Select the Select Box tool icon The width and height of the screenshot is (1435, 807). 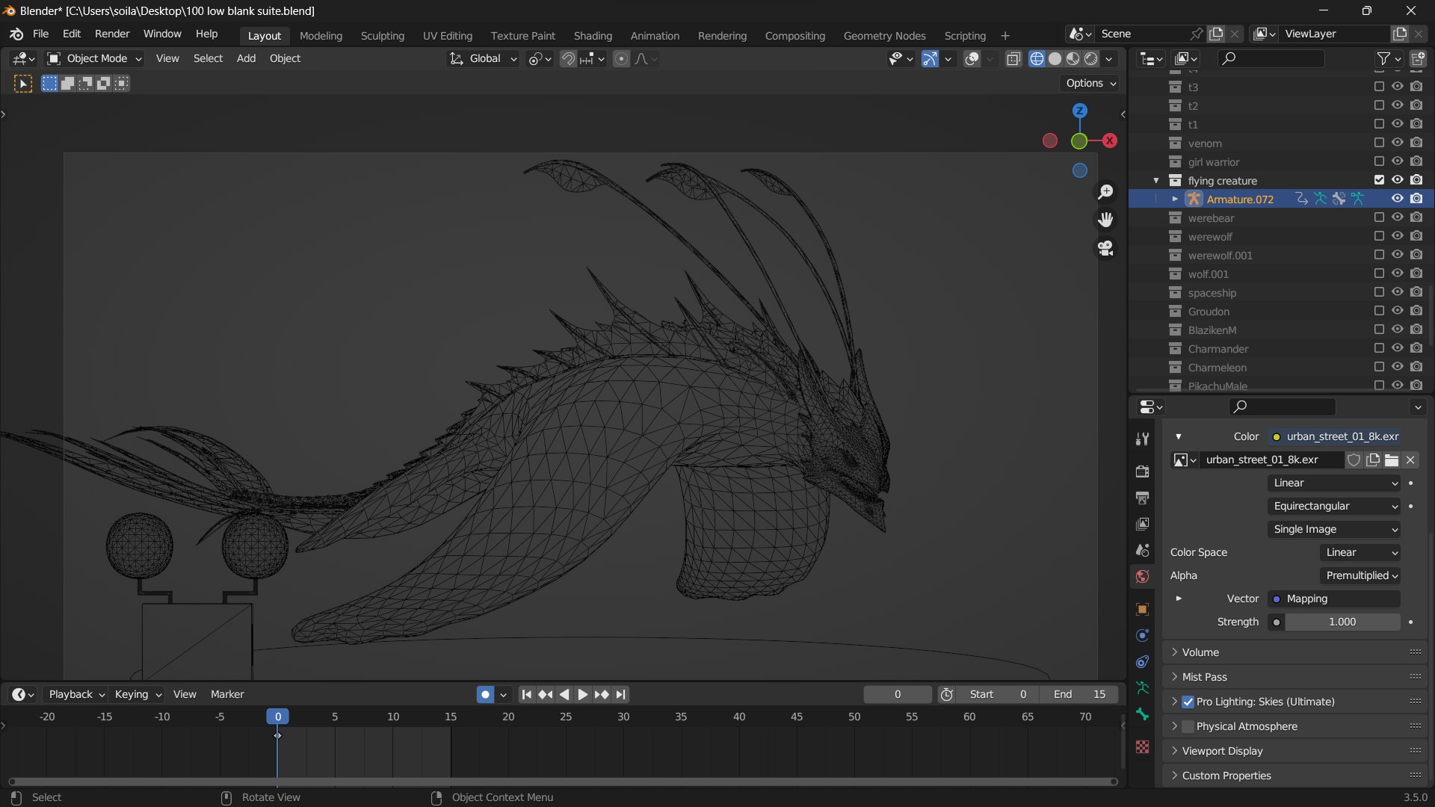click(23, 84)
